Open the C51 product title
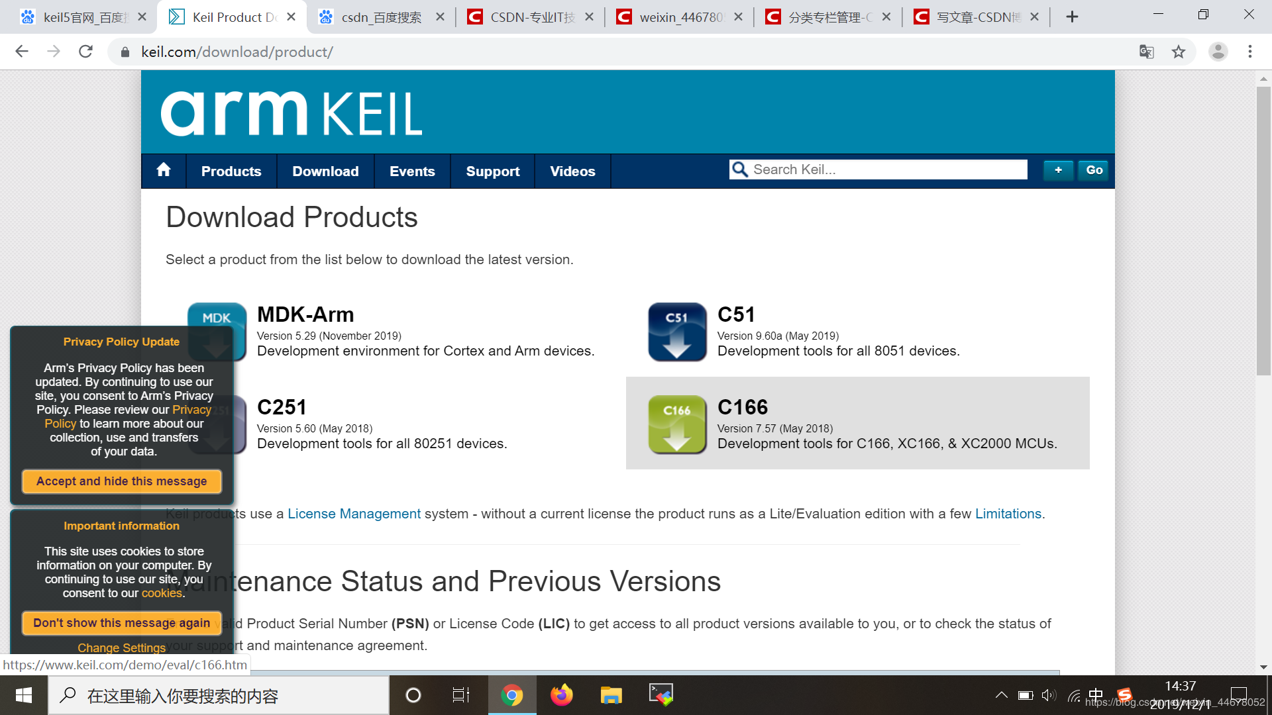Screen dimensions: 1272x715 (736, 314)
